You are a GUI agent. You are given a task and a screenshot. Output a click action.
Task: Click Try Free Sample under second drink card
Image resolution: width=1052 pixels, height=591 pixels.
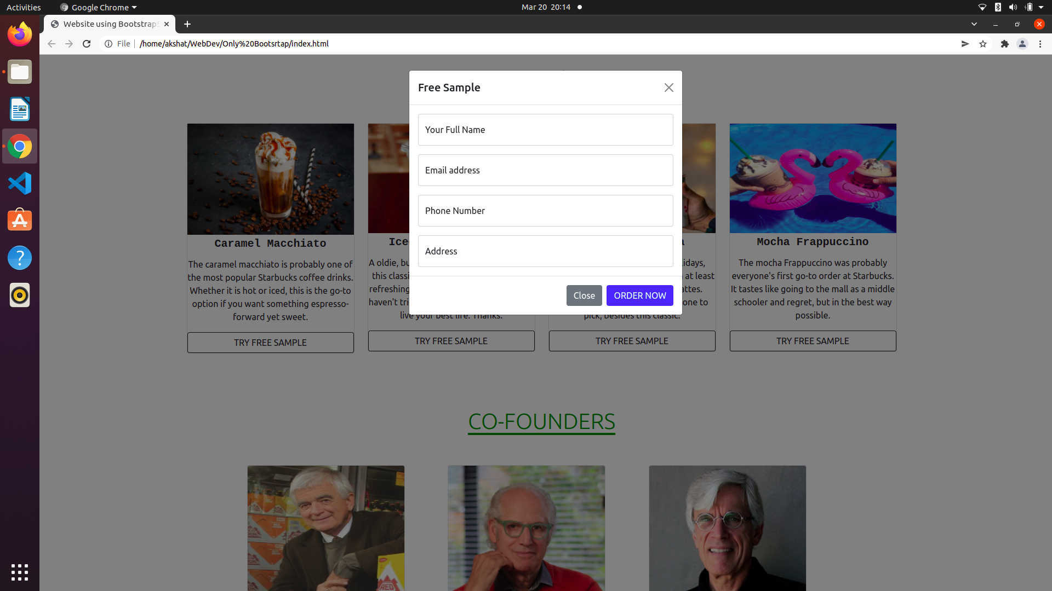click(x=451, y=341)
